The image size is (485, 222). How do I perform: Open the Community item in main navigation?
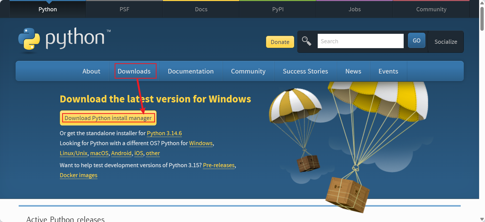coord(248,71)
